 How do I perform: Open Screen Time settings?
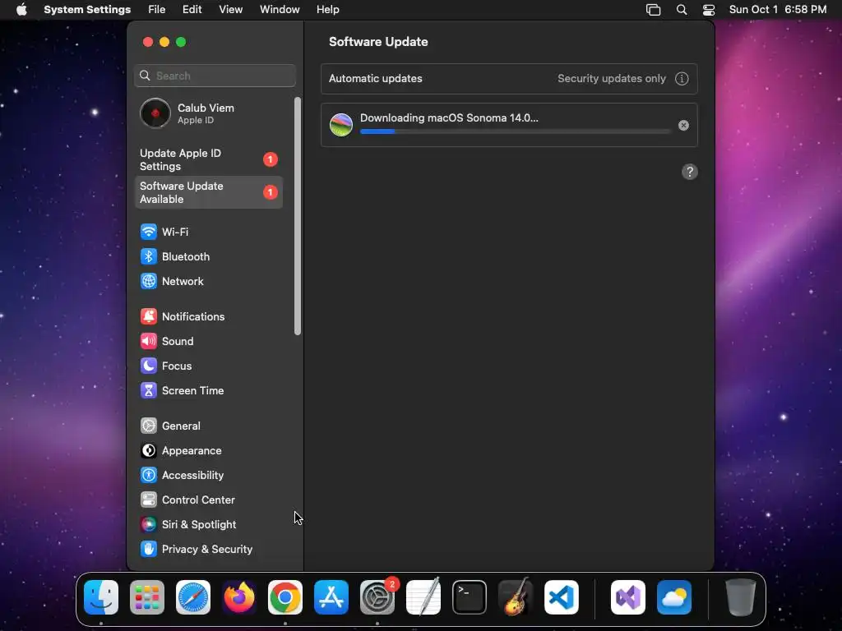pyautogui.click(x=208, y=390)
